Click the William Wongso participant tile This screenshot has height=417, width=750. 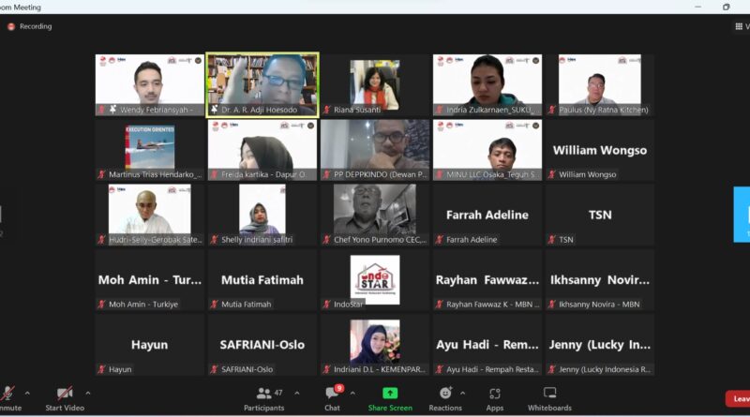[x=600, y=150]
